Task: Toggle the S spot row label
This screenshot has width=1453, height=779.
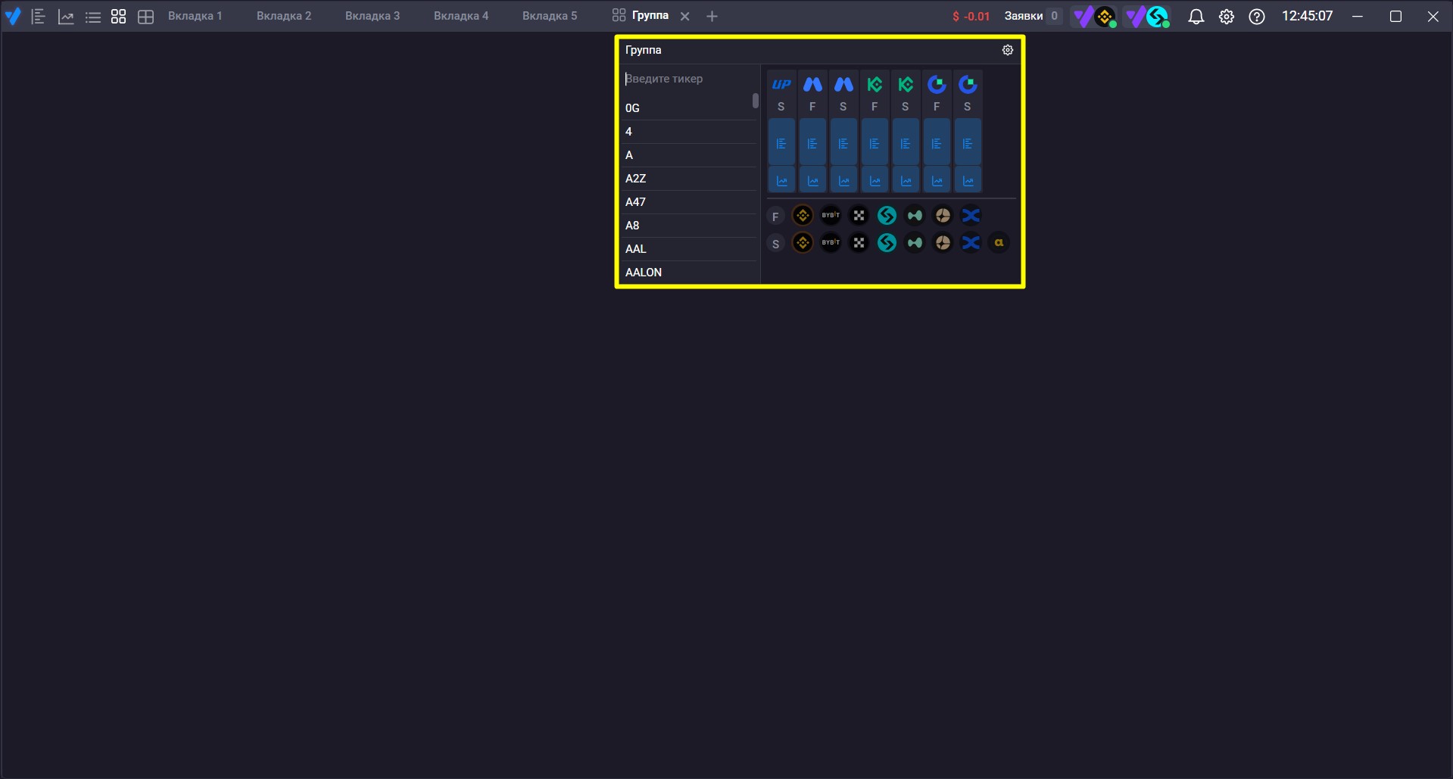Action: (775, 244)
